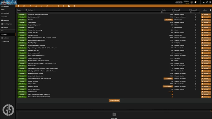The image size is (212, 119).
Task: Remove the Mod Fixer mod
Action: (x=205, y=20)
